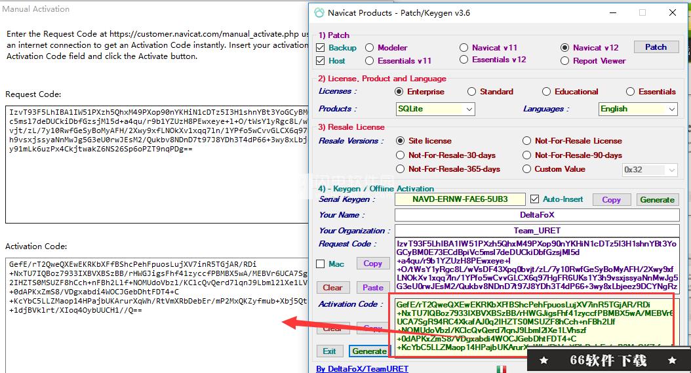Select Custom Value radio option
Screen dimensions: 691x373
[526, 169]
